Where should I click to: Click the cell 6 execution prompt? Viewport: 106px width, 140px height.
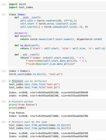coord(4,122)
